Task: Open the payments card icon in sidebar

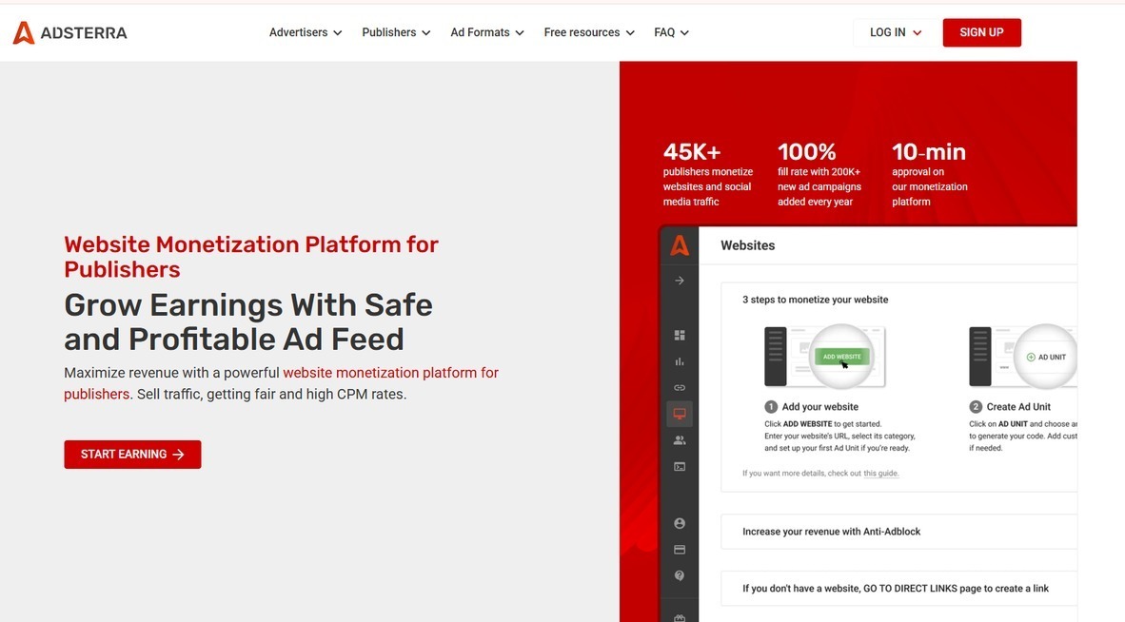Action: [680, 550]
